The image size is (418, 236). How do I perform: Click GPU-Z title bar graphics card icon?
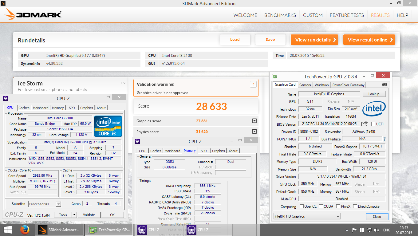coord(275,77)
